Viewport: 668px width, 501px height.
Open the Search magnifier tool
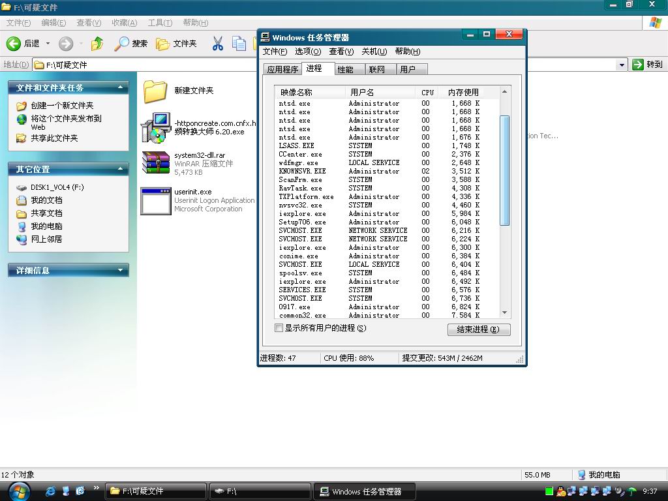(x=122, y=44)
